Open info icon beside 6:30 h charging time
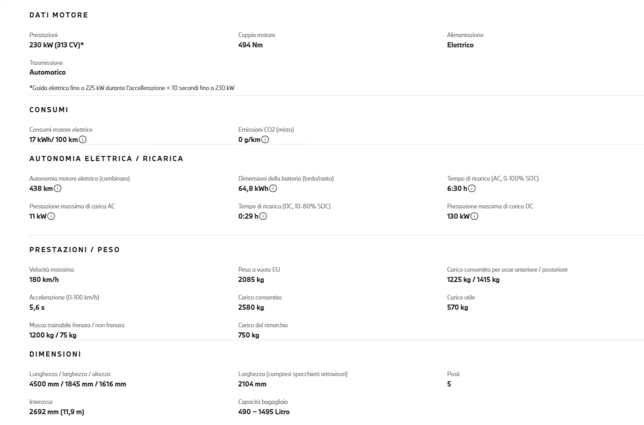This screenshot has height=425, width=644. pyautogui.click(x=472, y=188)
